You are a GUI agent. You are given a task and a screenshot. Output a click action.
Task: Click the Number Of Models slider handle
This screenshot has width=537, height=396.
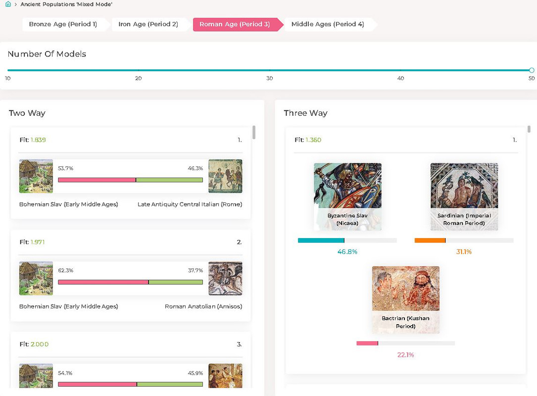pos(532,70)
